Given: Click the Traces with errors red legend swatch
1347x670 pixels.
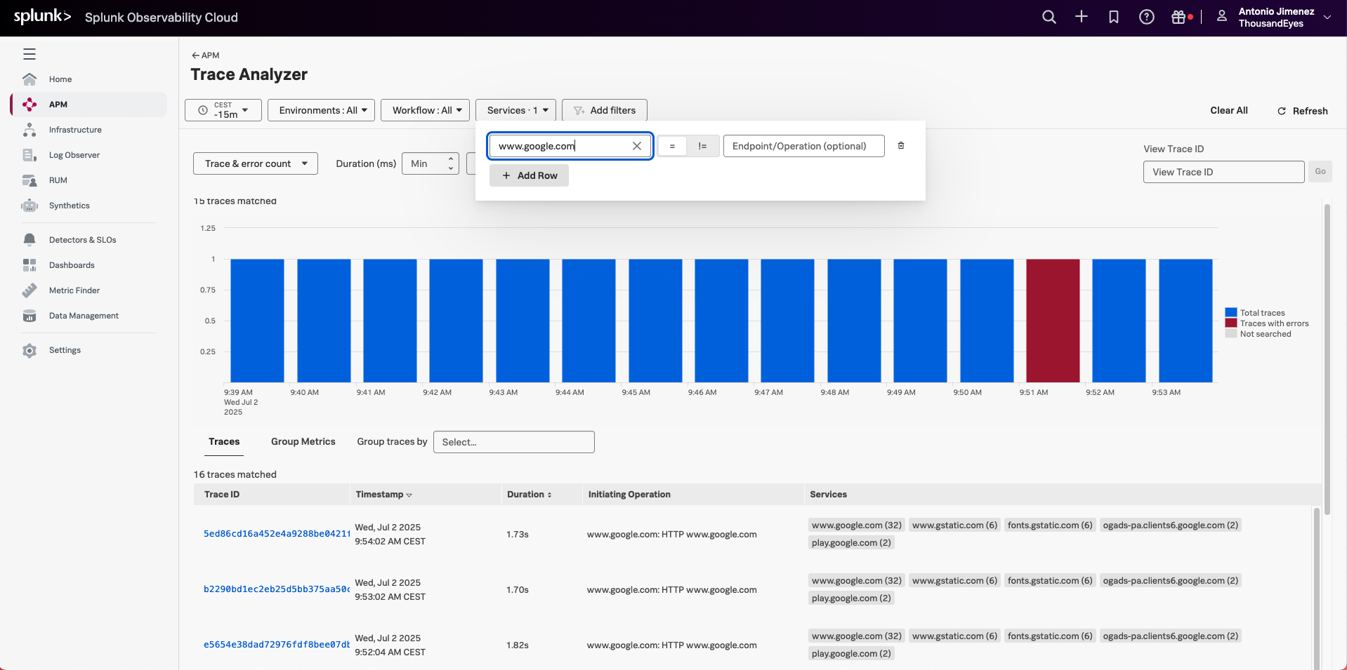Looking at the screenshot, I should coord(1231,323).
